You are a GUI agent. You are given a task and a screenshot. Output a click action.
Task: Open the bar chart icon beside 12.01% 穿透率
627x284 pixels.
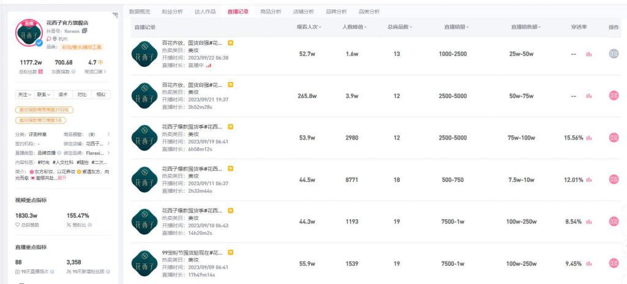[589, 180]
